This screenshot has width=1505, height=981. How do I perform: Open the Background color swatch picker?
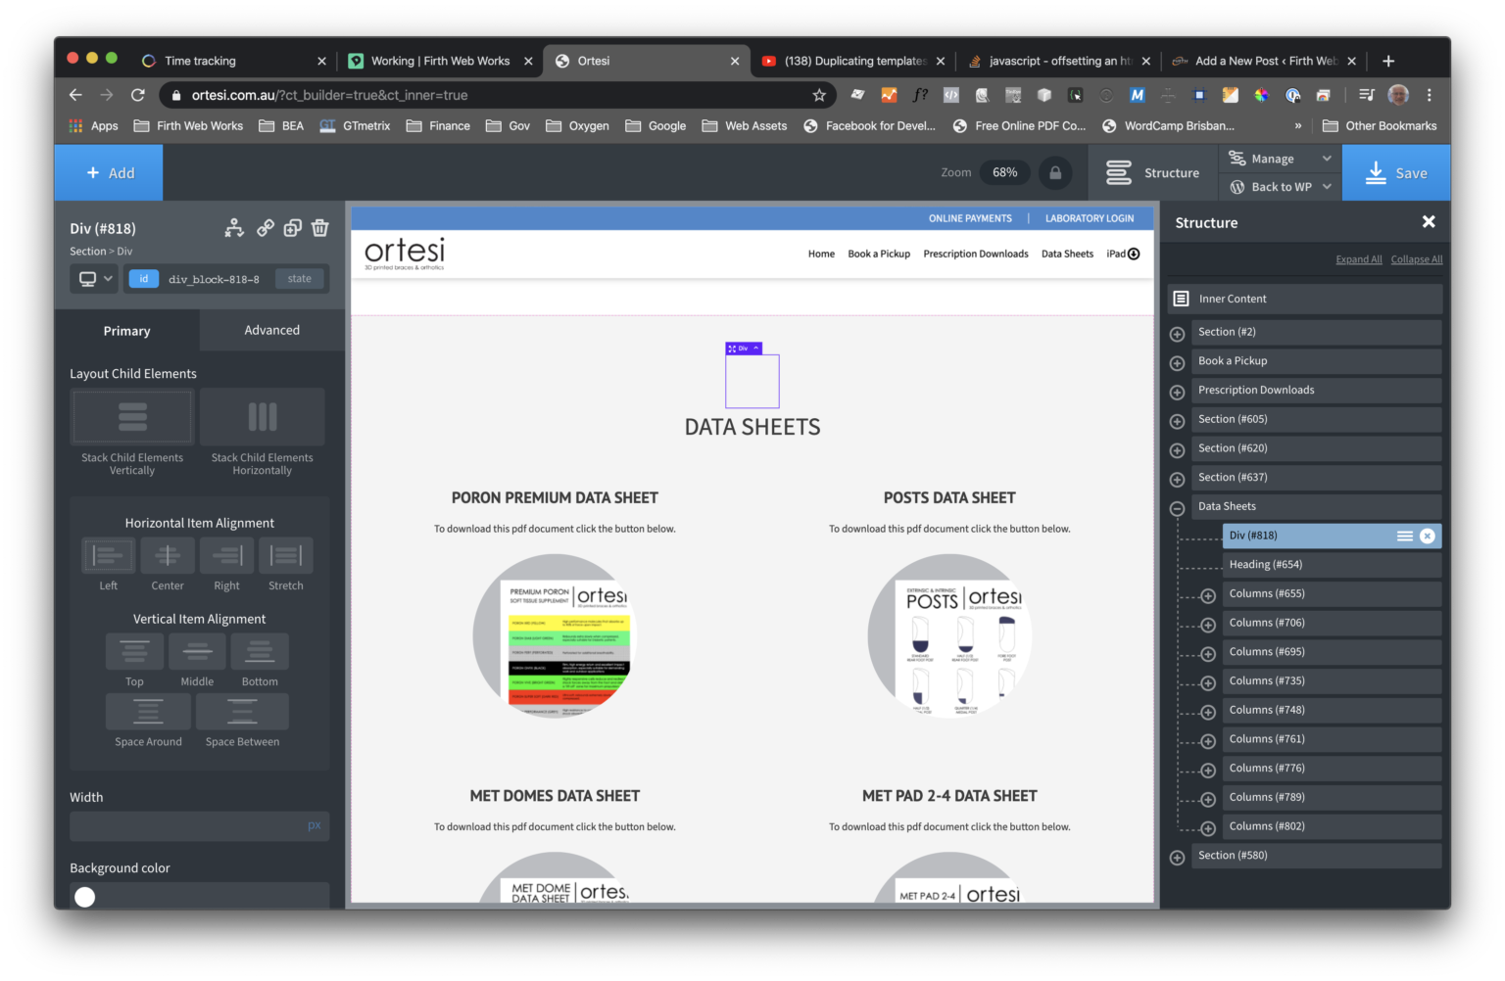tap(84, 896)
